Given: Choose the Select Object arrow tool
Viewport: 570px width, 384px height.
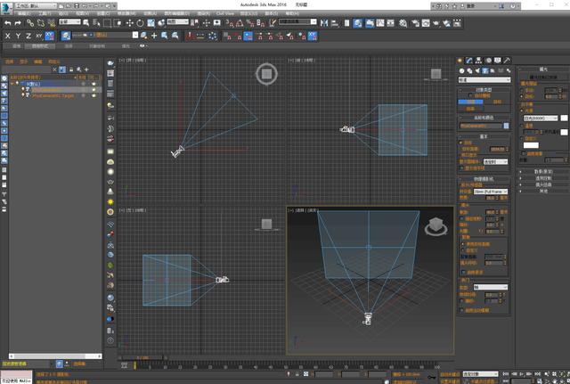Looking at the screenshot, I should 86,23.
